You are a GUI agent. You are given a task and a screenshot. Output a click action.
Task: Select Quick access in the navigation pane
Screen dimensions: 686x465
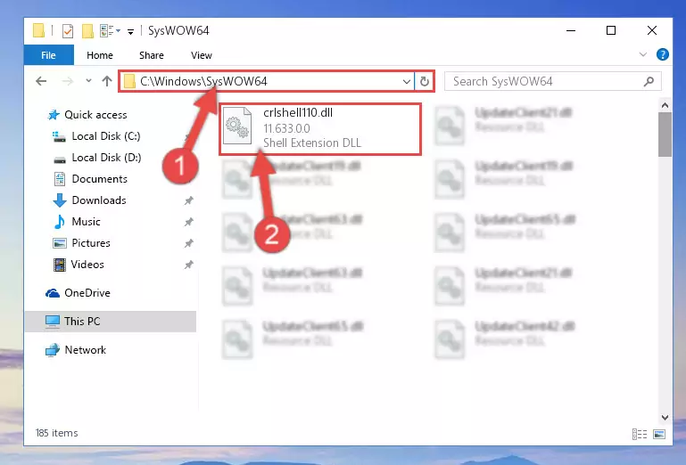(x=95, y=115)
